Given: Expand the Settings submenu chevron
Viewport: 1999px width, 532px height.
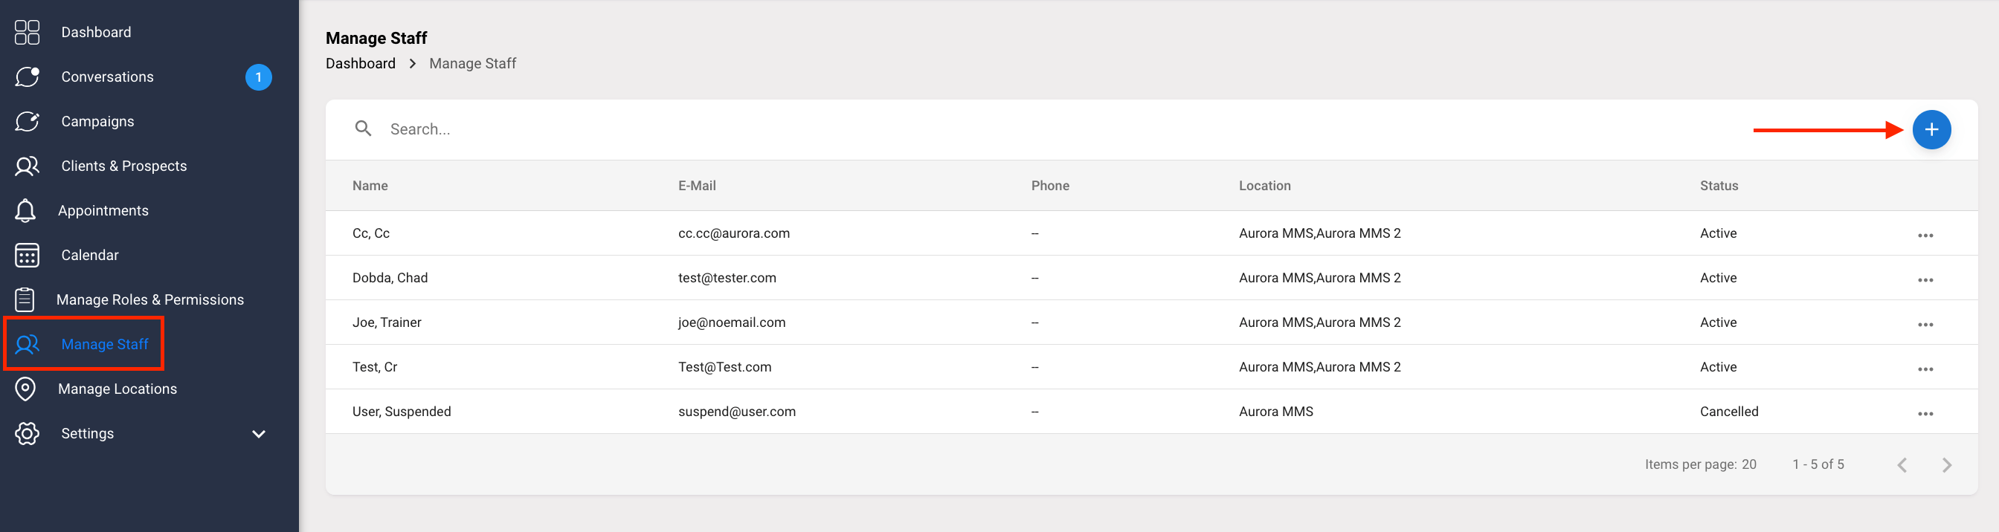Looking at the screenshot, I should [x=260, y=433].
